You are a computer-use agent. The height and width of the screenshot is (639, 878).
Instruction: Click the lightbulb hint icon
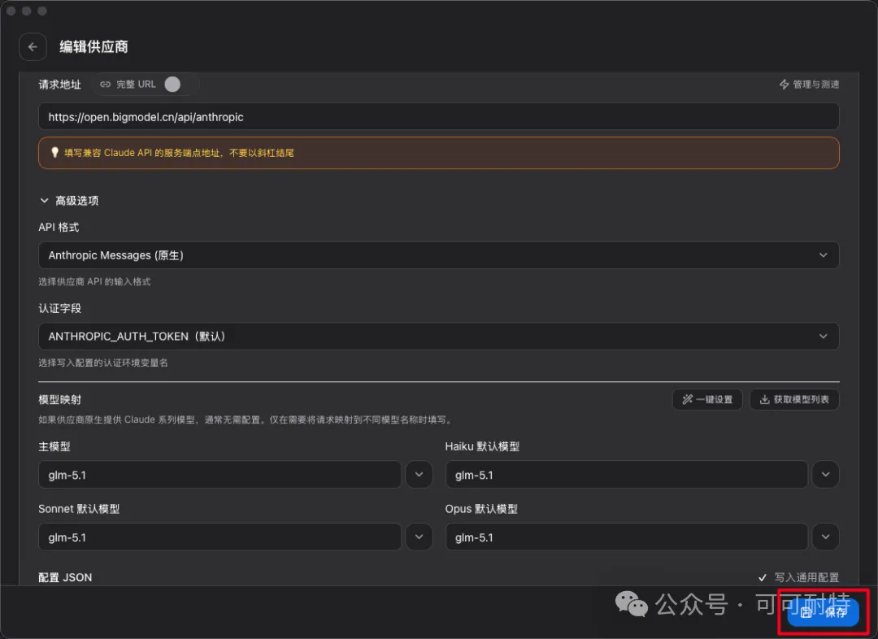coord(54,152)
